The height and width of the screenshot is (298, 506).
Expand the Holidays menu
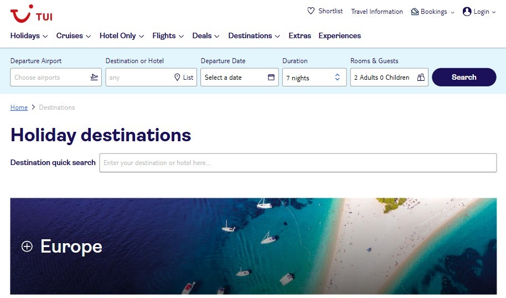29,36
